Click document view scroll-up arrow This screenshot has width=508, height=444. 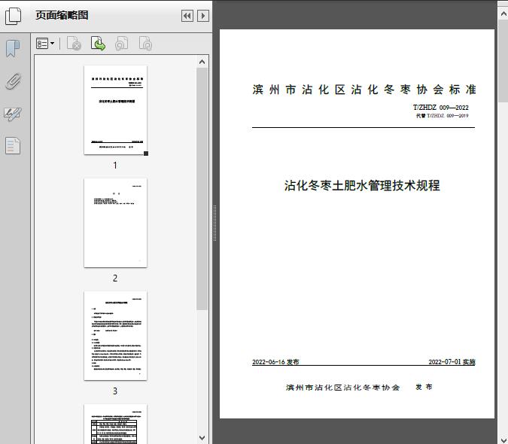(503, 14)
